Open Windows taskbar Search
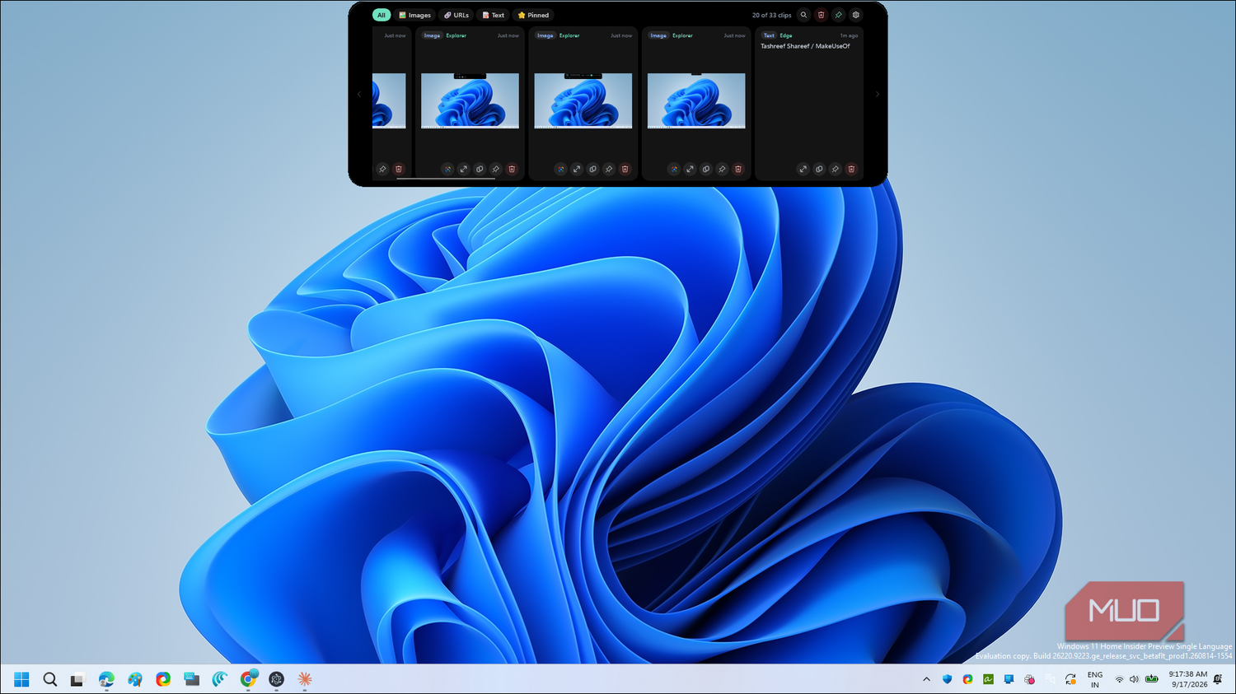Viewport: 1236px width, 694px height. pos(49,679)
